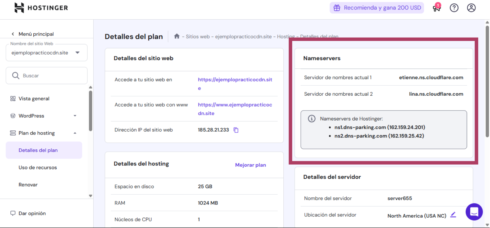Expand the WordPress submenu arrow

[x=75, y=116]
